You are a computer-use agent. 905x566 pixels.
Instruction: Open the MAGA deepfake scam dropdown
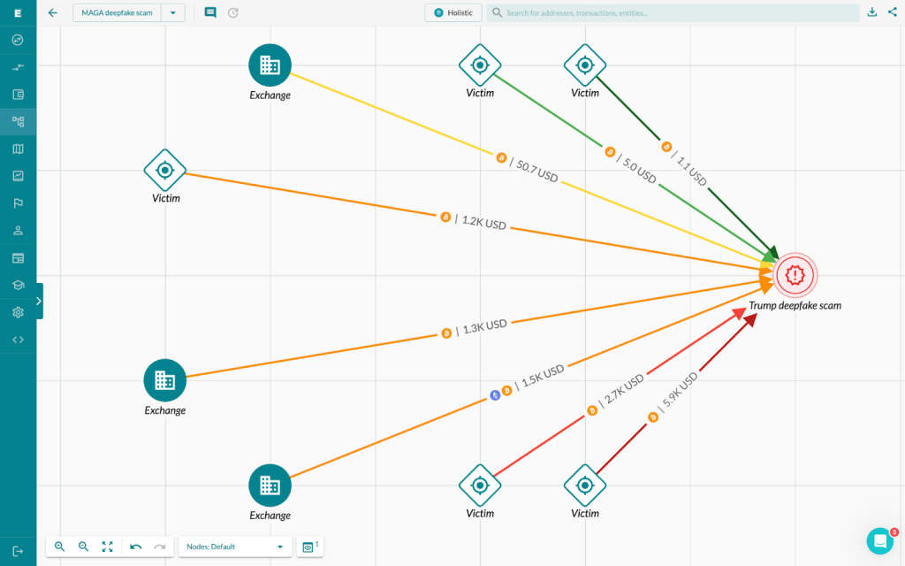coord(173,12)
